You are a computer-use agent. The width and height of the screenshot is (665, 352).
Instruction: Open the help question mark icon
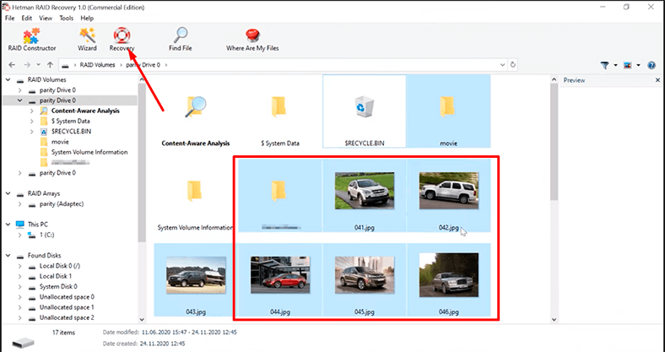pos(651,65)
